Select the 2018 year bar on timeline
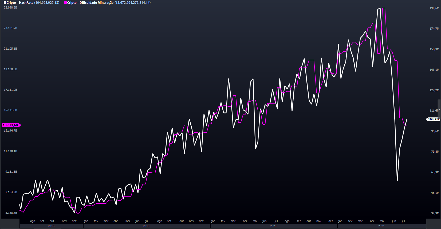Image resolution: width=441 pixels, height=229 pixels. (51, 226)
